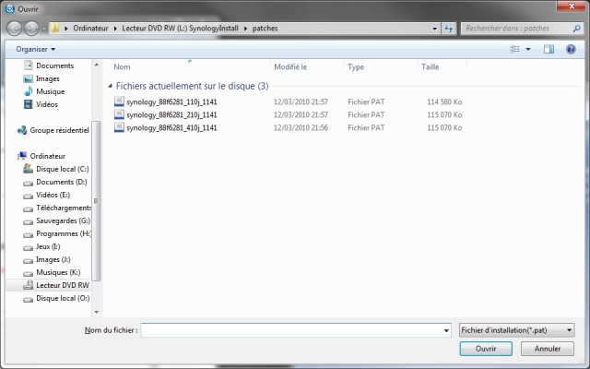Open Sauvegardes (G:) drive
The height and width of the screenshot is (369, 590).
click(64, 220)
